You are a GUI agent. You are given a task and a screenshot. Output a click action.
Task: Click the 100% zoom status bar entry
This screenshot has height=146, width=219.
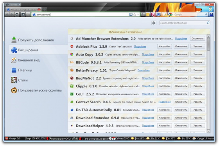[x=42, y=139]
